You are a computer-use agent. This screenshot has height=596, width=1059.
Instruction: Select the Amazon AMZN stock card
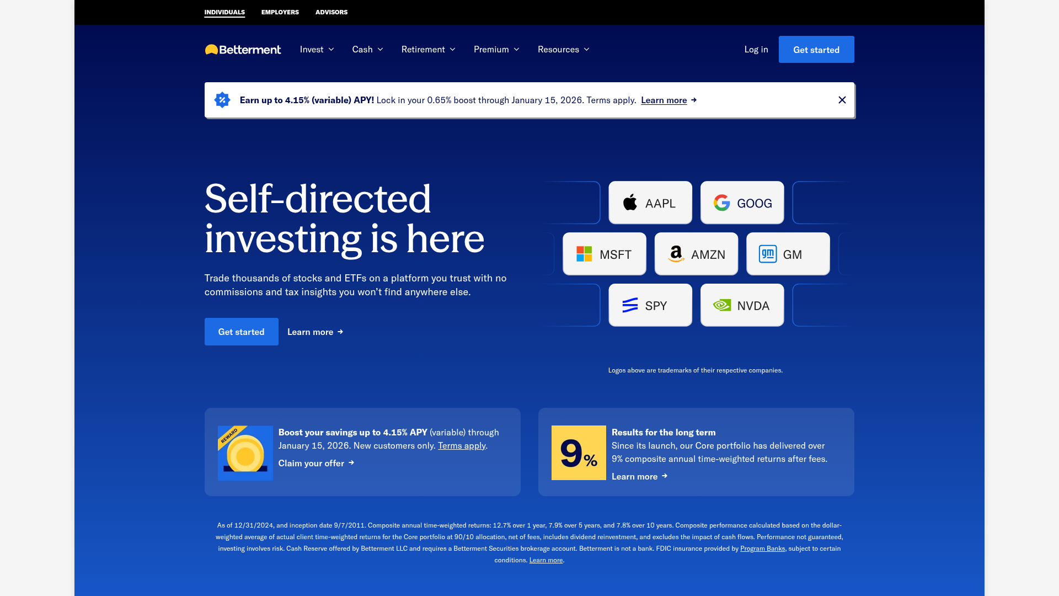[x=696, y=254]
